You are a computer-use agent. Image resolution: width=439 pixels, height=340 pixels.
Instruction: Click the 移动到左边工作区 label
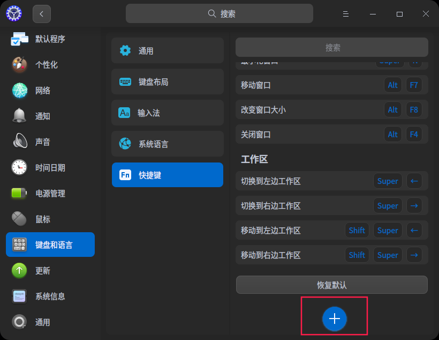click(x=271, y=230)
